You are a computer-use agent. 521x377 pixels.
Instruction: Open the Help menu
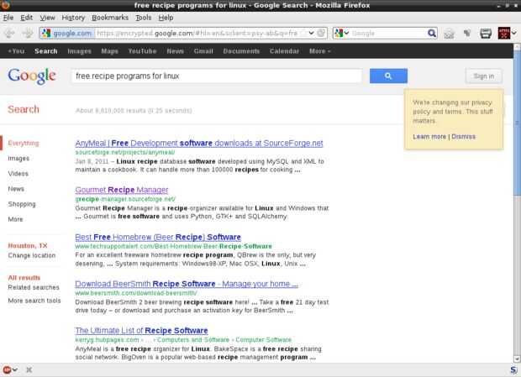click(x=166, y=18)
